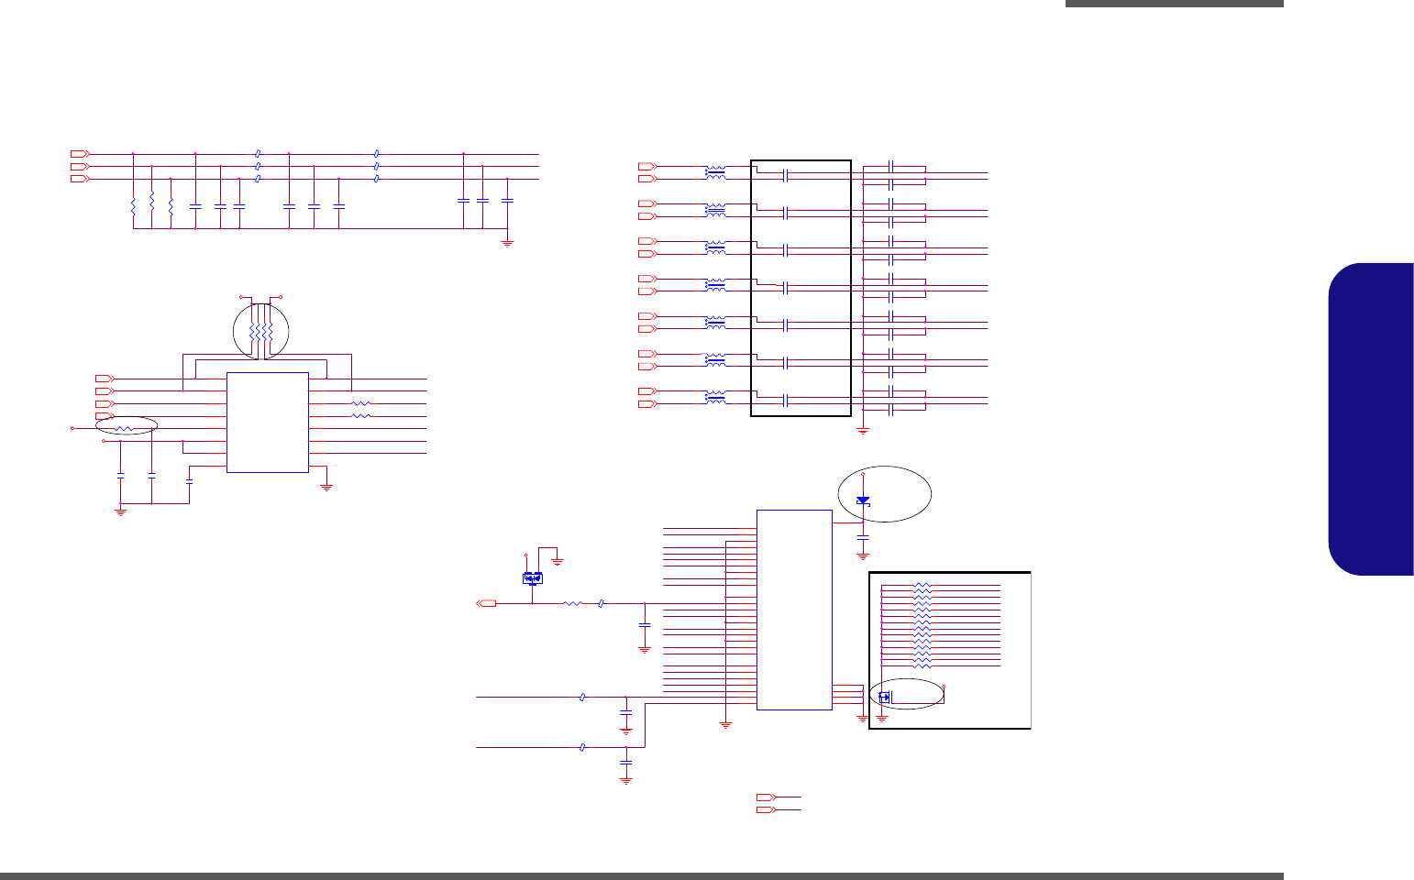Select the series resistor beside the left-pointing port
Image resolution: width=1414 pixels, height=880 pixels.
(572, 603)
